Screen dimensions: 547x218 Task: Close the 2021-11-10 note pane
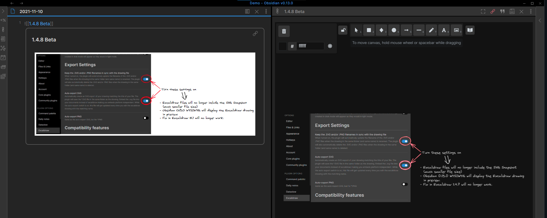point(257,12)
